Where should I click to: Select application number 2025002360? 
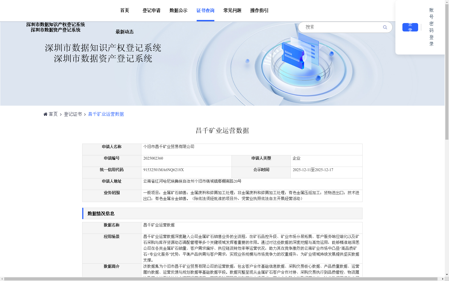pos(153,158)
